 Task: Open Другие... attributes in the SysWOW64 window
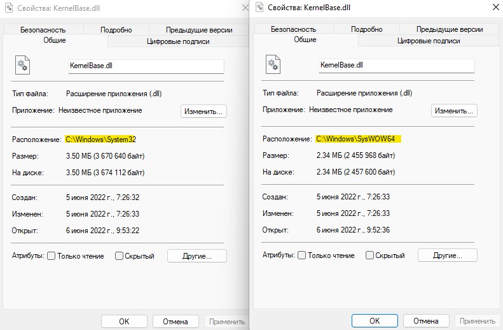pos(448,255)
